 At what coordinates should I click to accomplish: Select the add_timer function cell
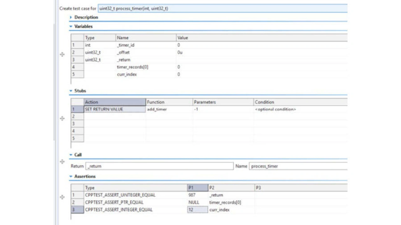(169, 109)
